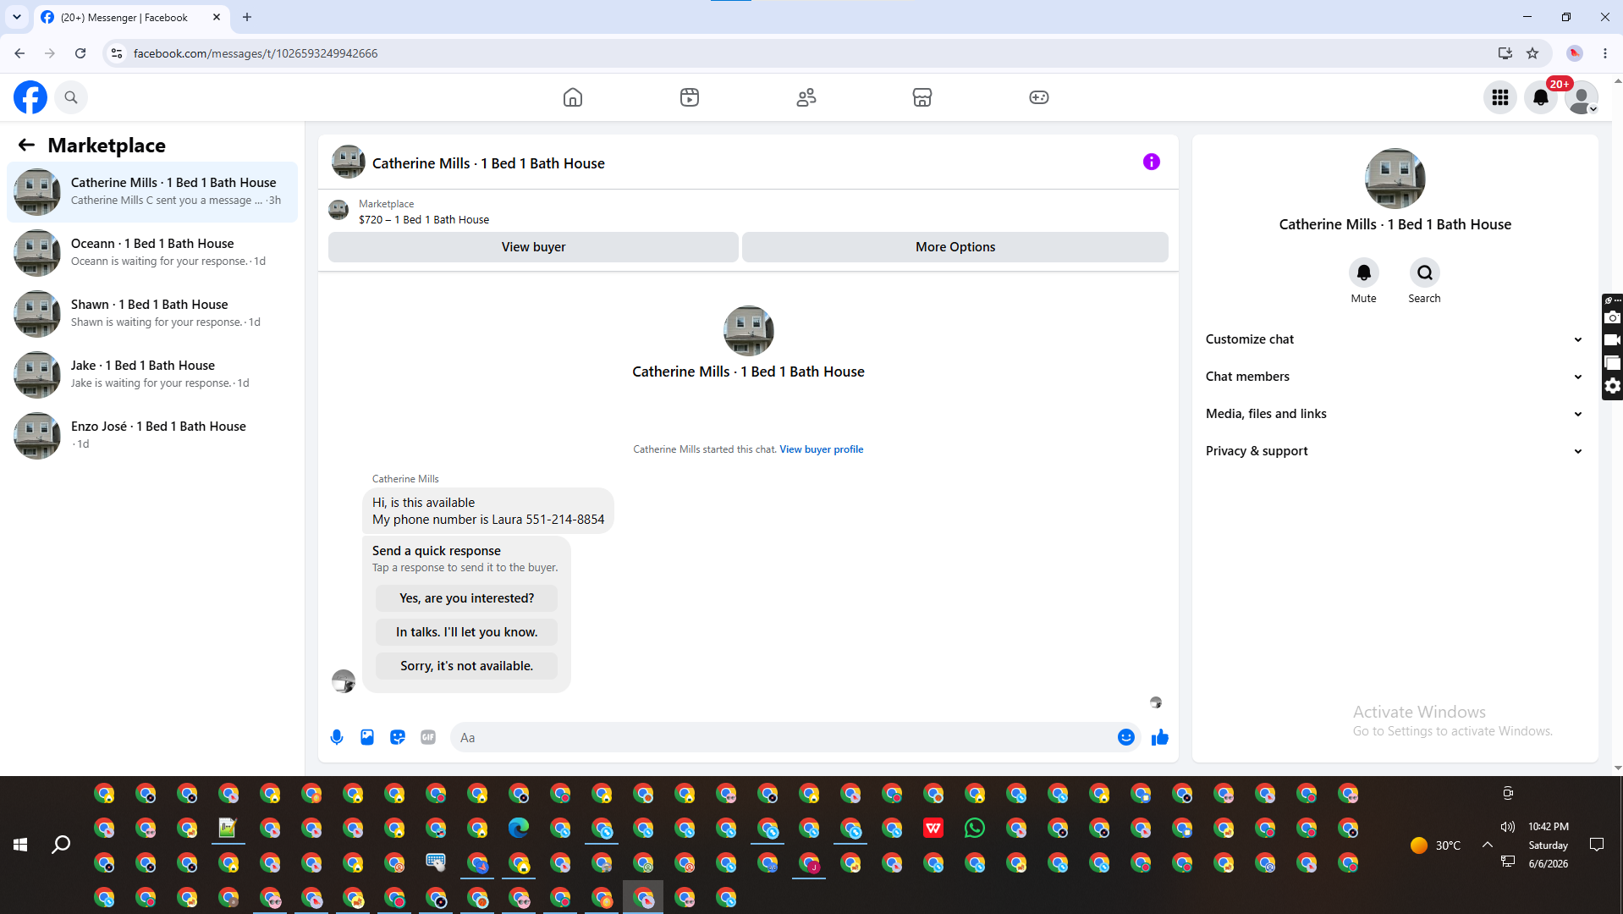Screen dimensions: 1623x914
Task: Select the Enzo José conversation
Action: tap(152, 436)
